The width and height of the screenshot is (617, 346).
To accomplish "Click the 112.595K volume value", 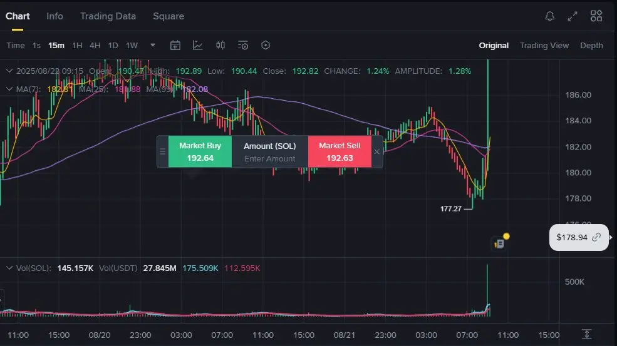I will tap(242, 268).
